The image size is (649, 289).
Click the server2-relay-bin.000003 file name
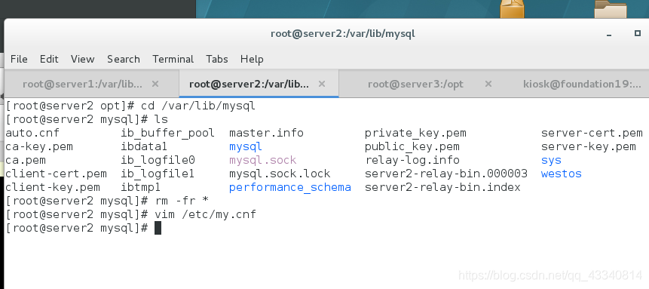(x=446, y=174)
